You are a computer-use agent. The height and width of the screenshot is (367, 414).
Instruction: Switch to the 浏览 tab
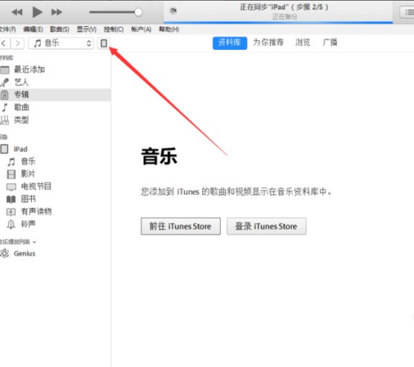pyautogui.click(x=303, y=42)
